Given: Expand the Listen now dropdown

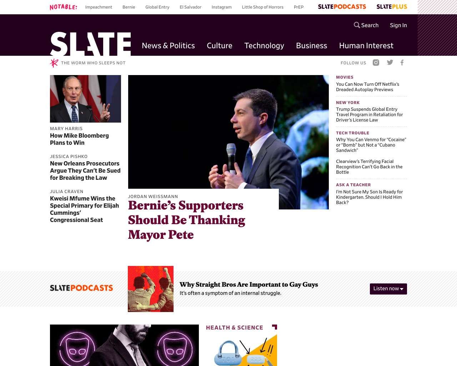Looking at the screenshot, I should (388, 289).
